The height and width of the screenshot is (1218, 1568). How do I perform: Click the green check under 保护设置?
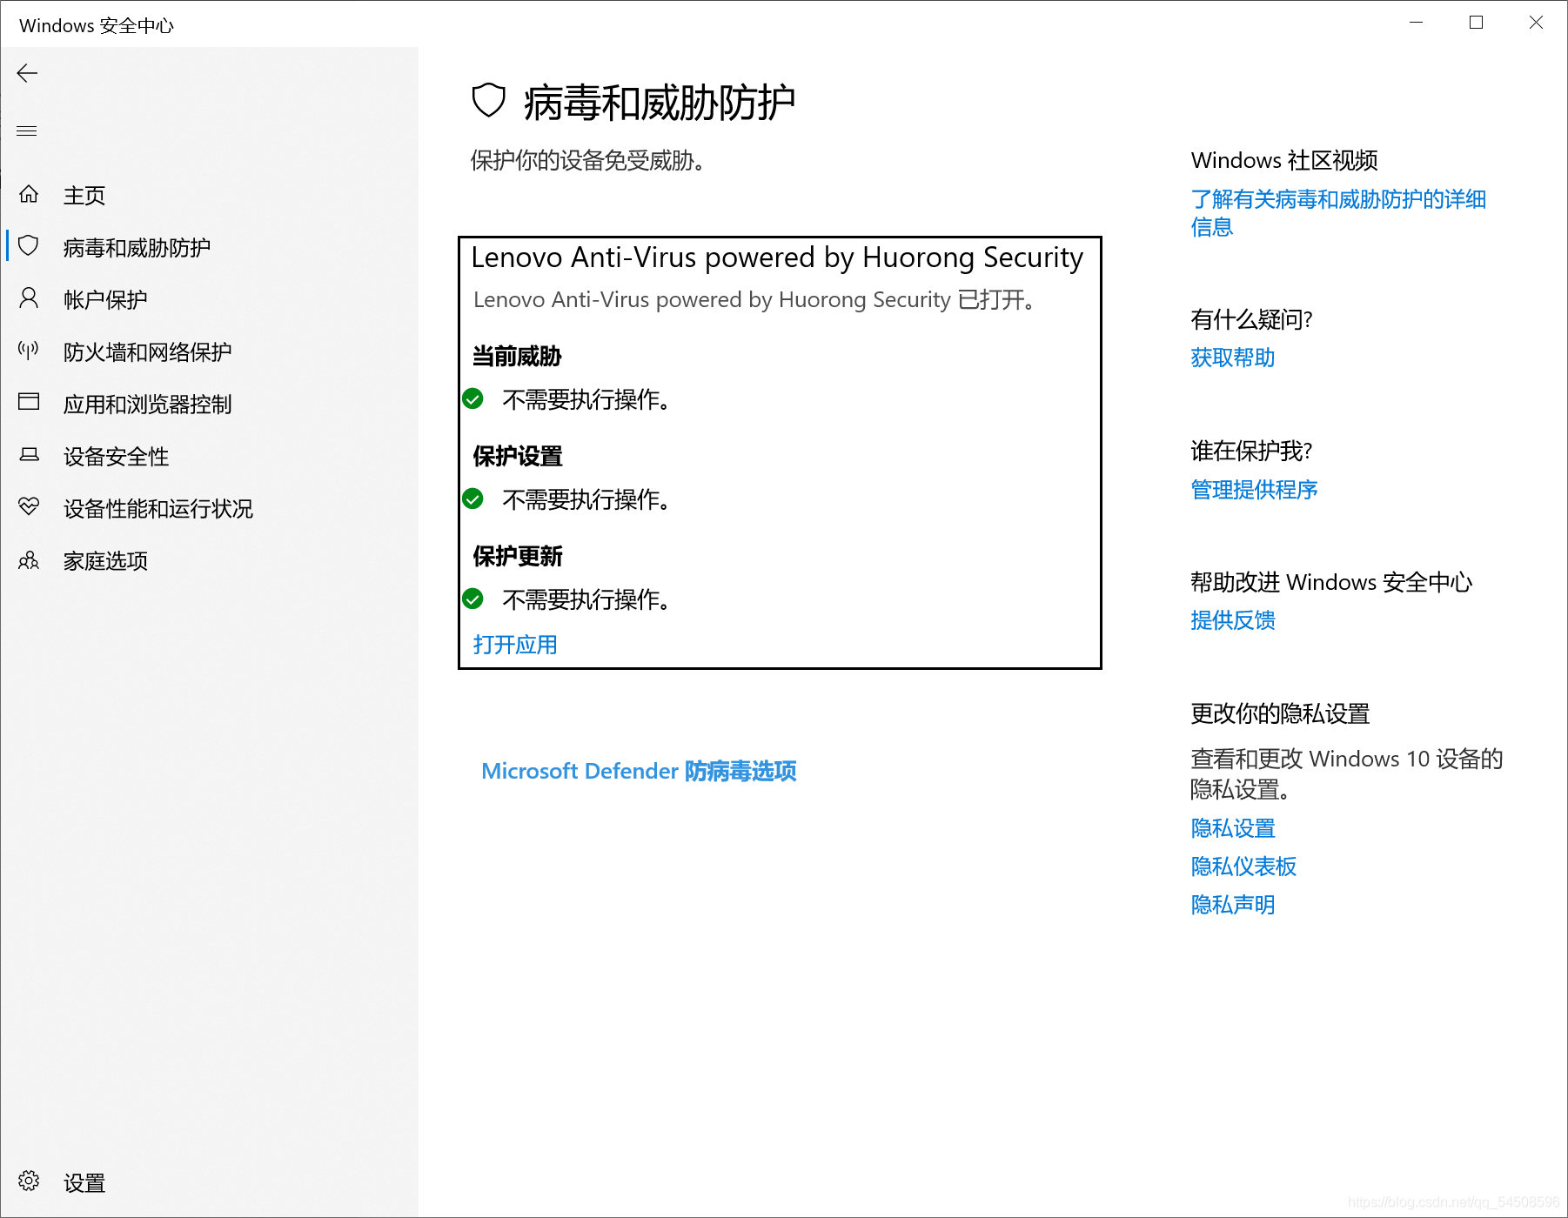[472, 499]
